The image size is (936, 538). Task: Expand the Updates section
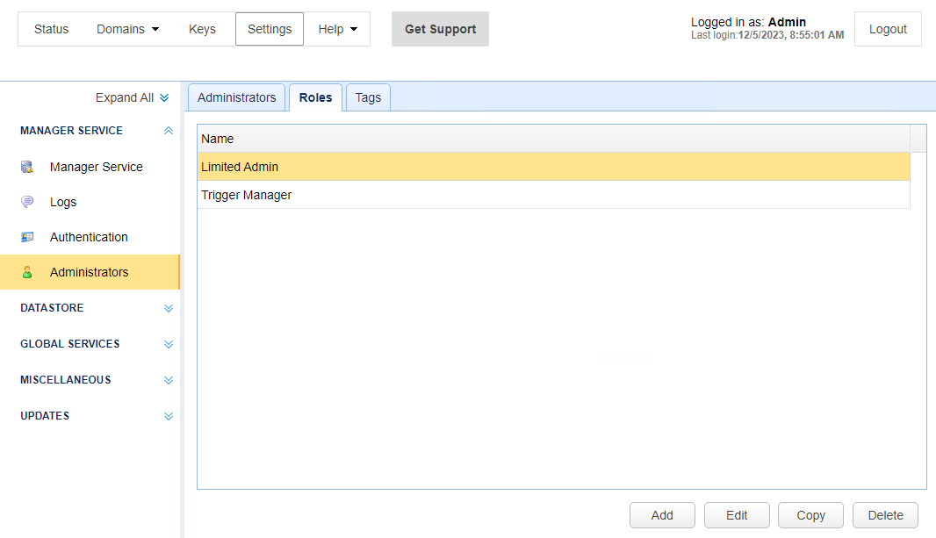point(169,417)
